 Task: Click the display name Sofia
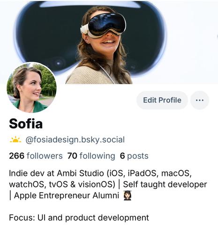[x=26, y=123]
